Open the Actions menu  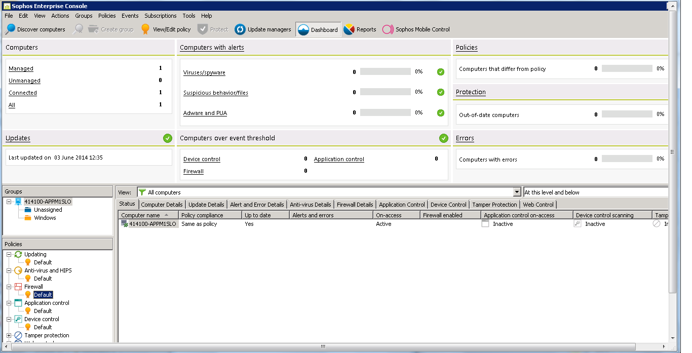[x=60, y=16]
